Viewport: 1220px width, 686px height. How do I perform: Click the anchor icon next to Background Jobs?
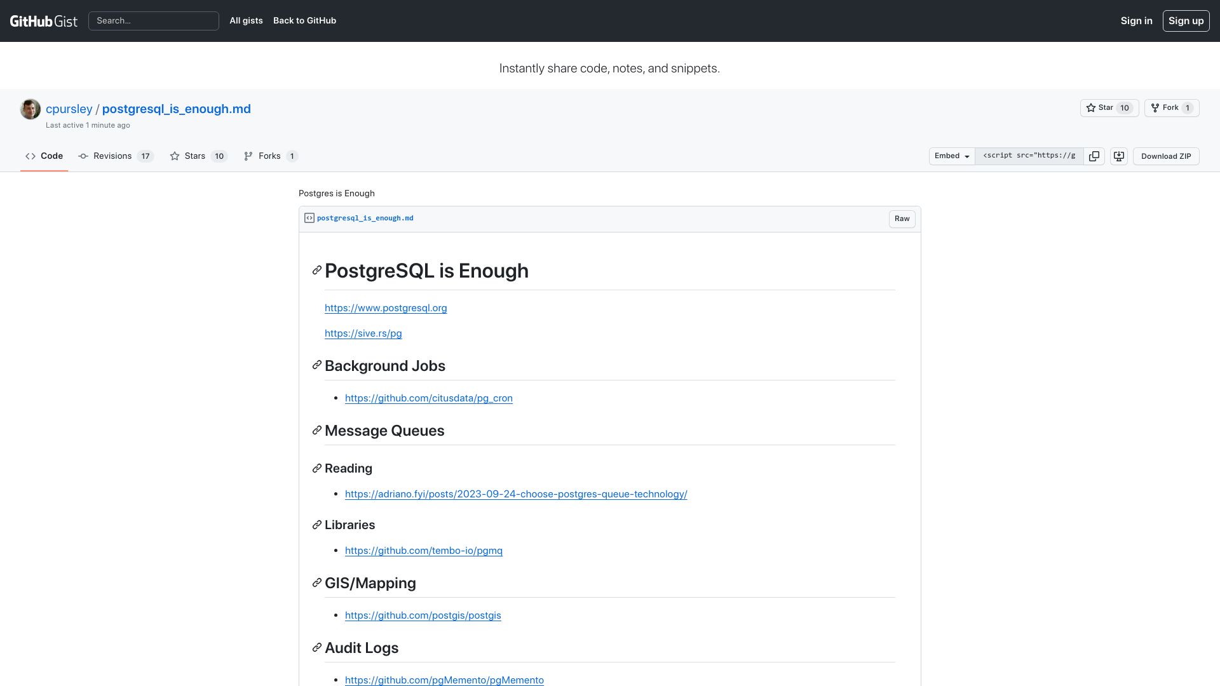click(317, 365)
